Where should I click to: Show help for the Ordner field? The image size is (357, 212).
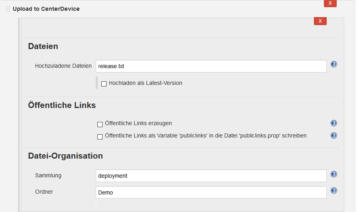tap(334, 190)
